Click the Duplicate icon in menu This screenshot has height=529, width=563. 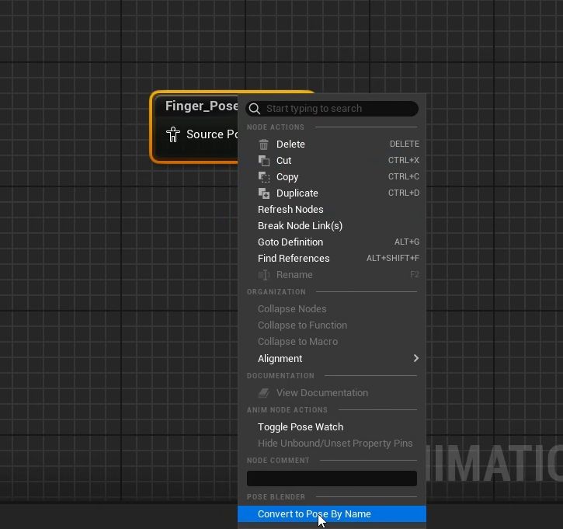point(264,193)
